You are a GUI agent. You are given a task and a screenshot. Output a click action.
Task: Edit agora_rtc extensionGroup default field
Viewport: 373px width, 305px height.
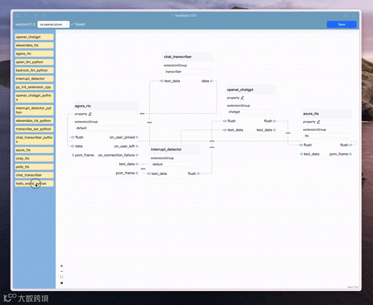(x=105, y=128)
